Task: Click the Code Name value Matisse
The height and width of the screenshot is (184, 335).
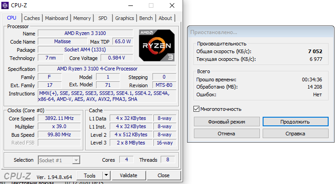Action: (x=62, y=41)
